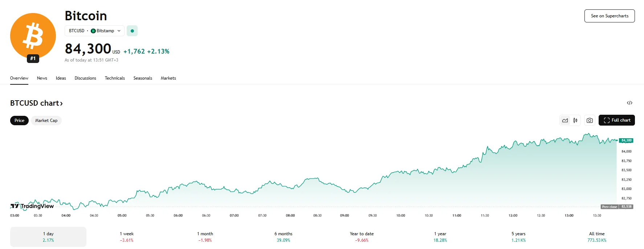
Task: Expand the BTCUSD chart heading link
Action: click(36, 103)
